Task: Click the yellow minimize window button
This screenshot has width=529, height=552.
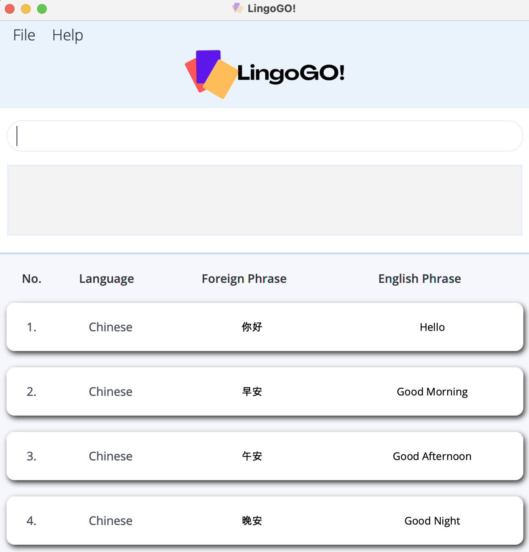Action: pos(26,9)
